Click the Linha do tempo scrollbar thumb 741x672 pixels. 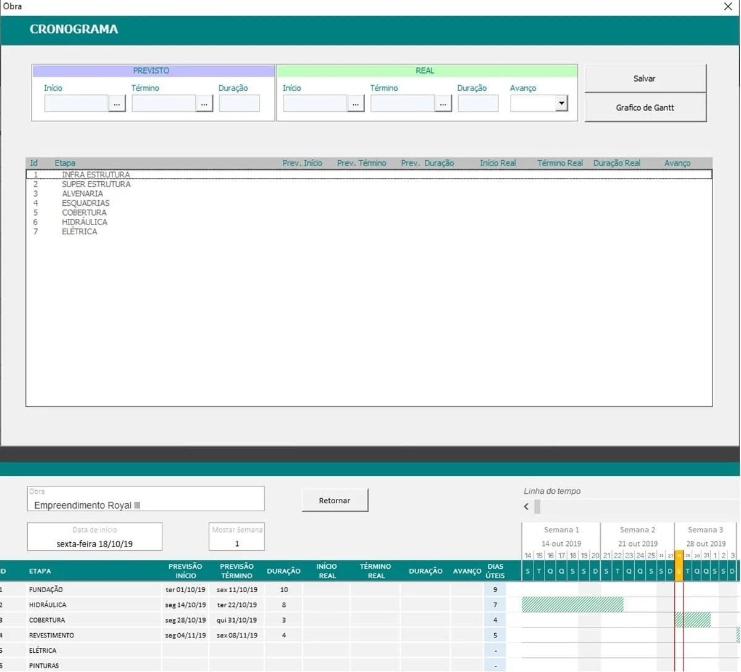[x=537, y=506]
